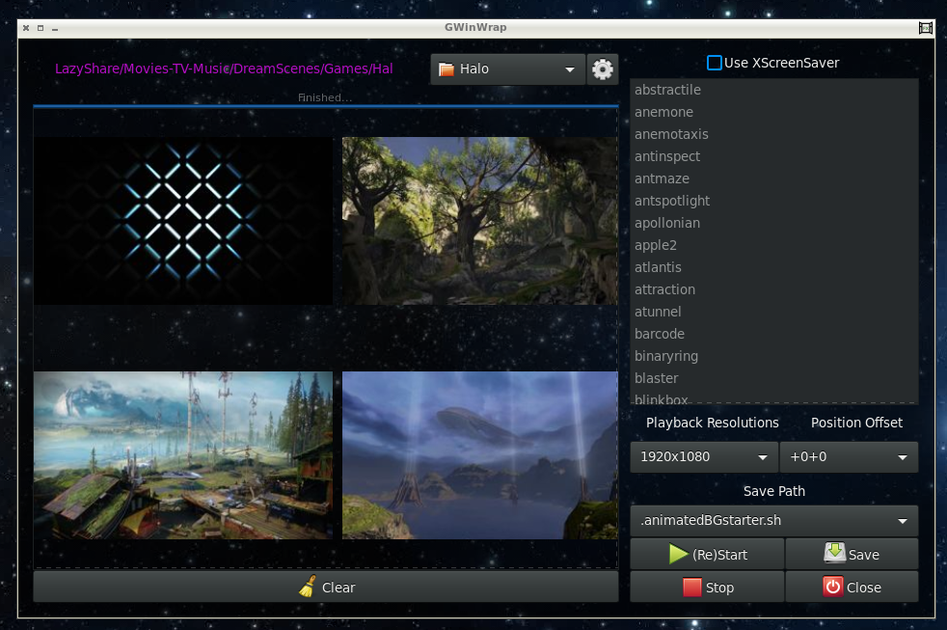The width and height of the screenshot is (947, 630).
Task: Expand the 1920x1080 resolution dropdown
Action: [x=704, y=456]
